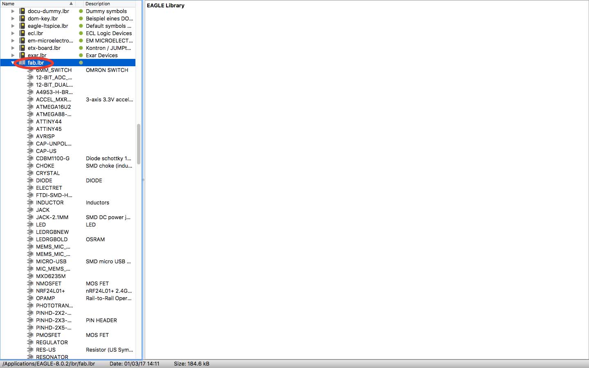
Task: Select the CDBM1100-G diode entry
Action: 53,159
